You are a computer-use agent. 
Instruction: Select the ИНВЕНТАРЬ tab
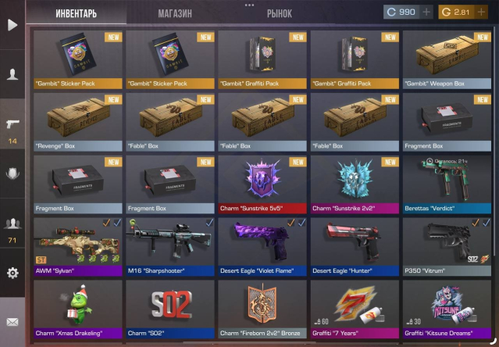point(76,13)
